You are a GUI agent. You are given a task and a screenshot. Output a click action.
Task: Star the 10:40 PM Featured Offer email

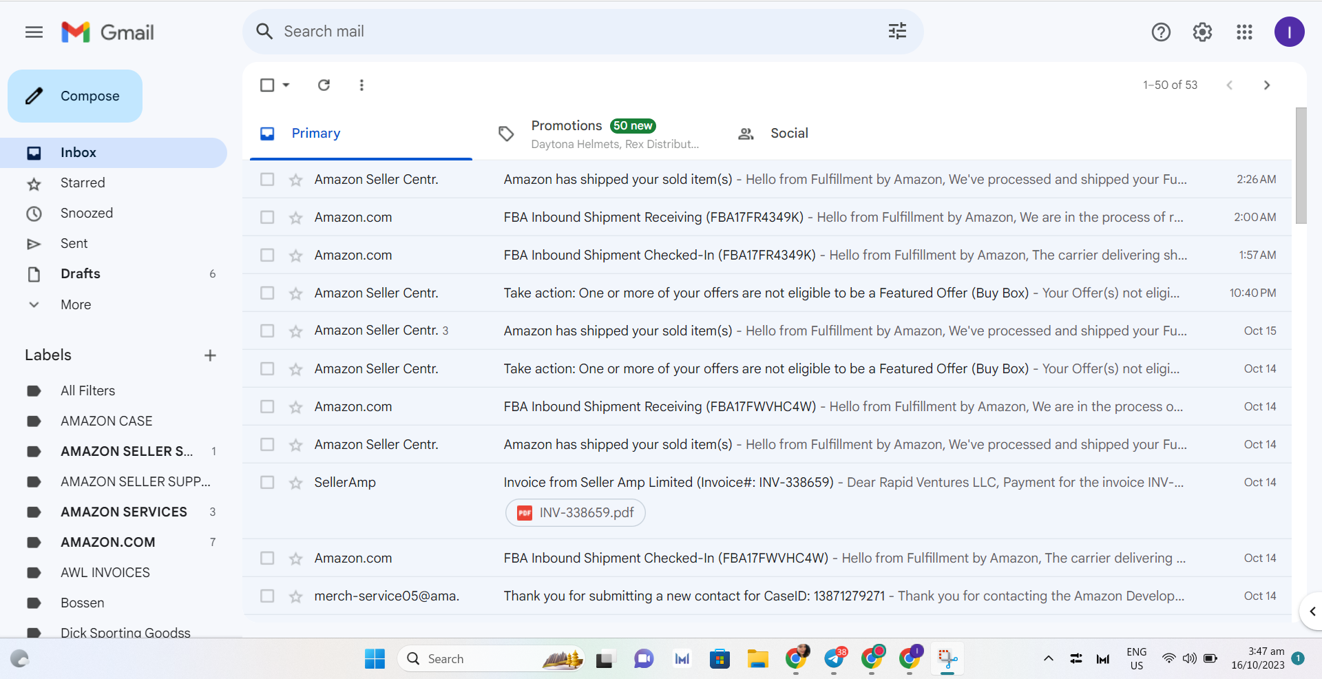pyautogui.click(x=296, y=293)
